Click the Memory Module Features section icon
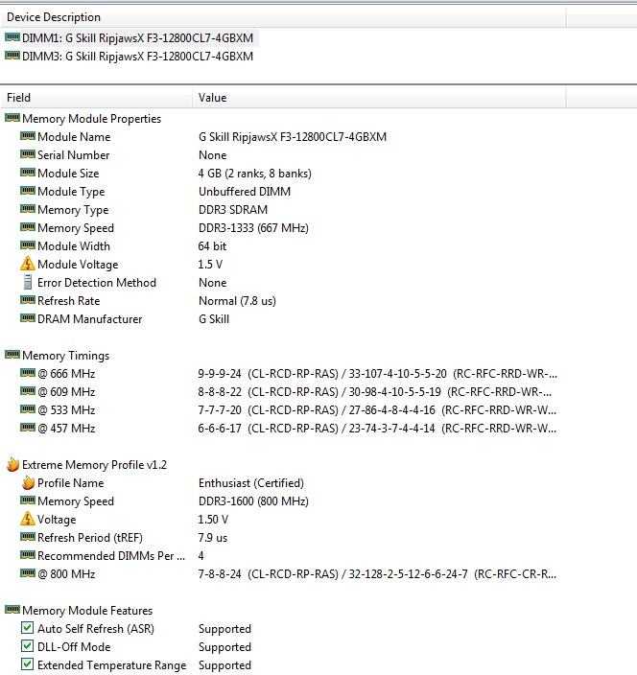The width and height of the screenshot is (637, 675). click(x=12, y=610)
